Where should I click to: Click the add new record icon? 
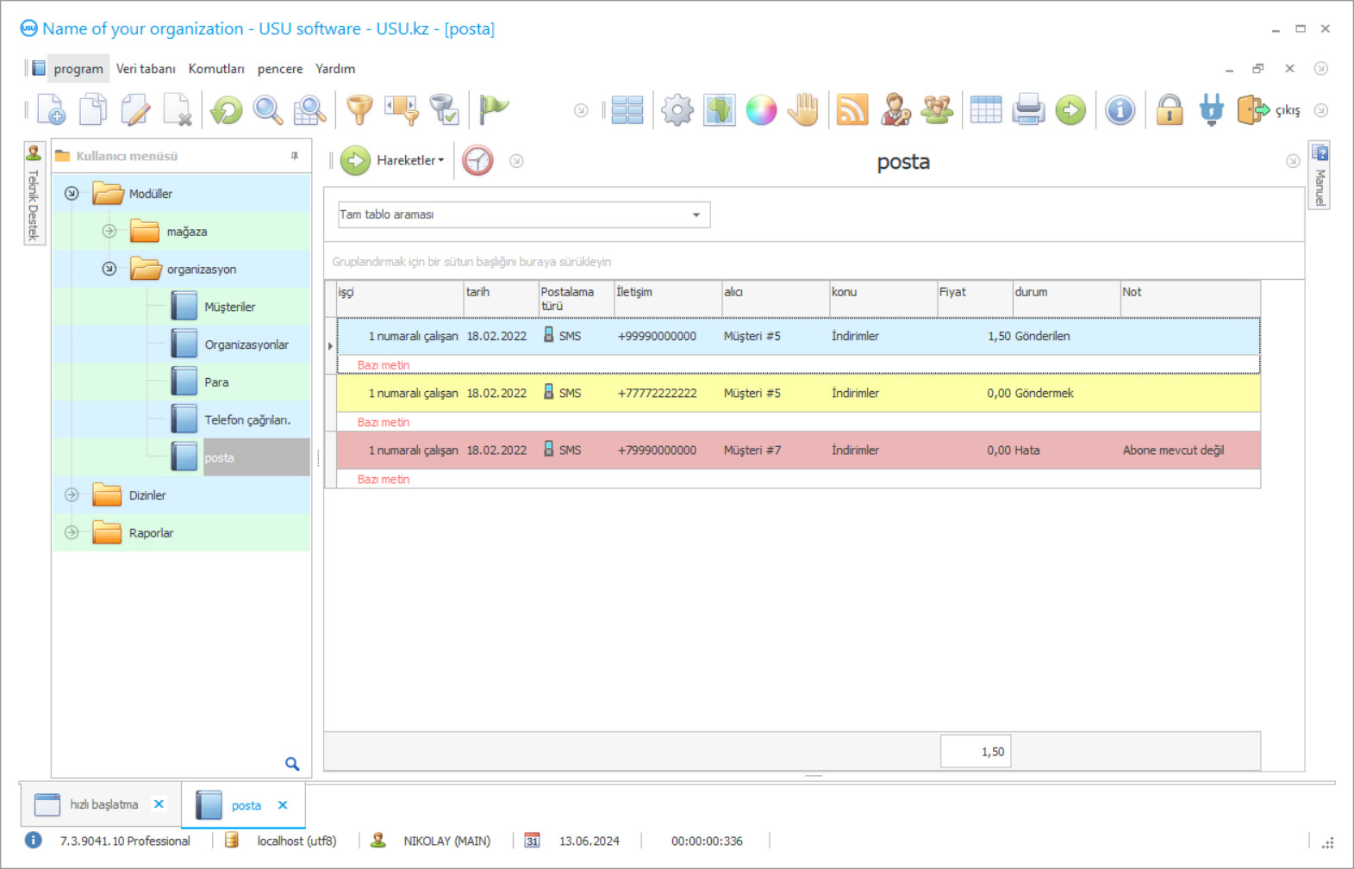click(51, 110)
